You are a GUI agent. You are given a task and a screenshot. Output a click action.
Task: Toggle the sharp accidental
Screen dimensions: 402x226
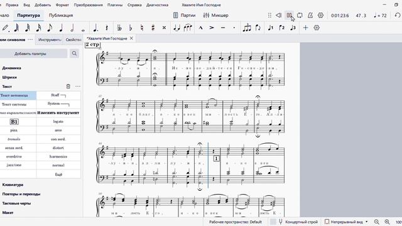click(x=153, y=28)
